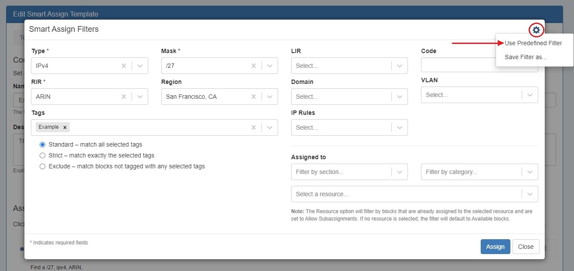
Task: Clear the San Francisco, CA region
Action: (254, 97)
